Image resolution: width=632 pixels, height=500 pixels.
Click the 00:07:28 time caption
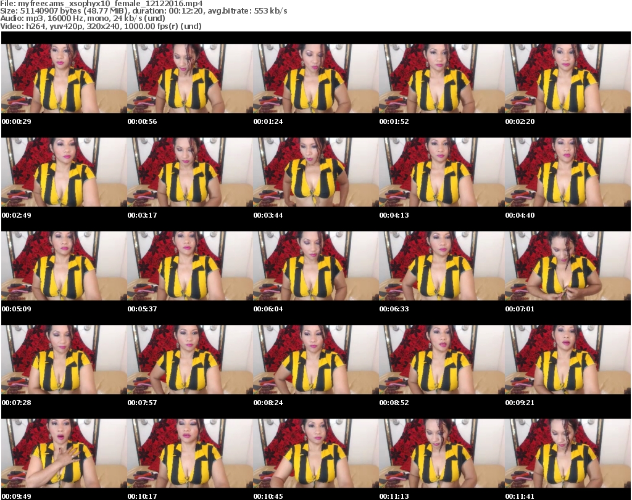(x=17, y=403)
